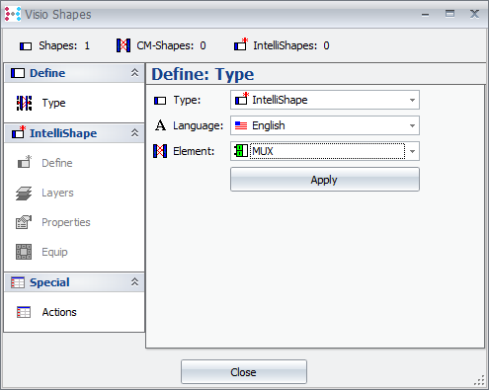Viewport: 489px width, 390px height.
Task: Open the Language dropdown arrow
Action: 412,125
